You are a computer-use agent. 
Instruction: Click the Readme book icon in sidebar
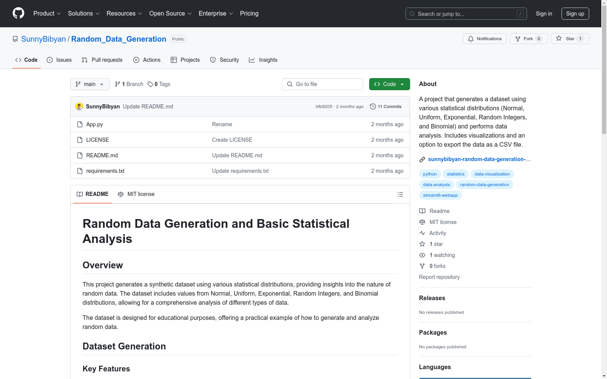[422, 211]
